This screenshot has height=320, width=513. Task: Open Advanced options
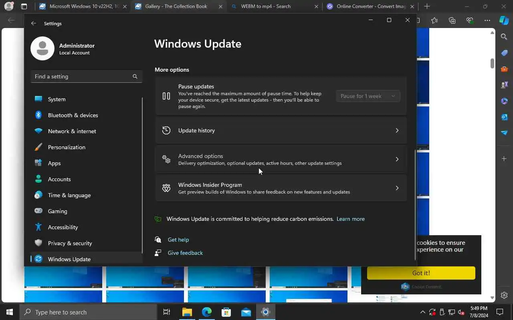[281, 159]
